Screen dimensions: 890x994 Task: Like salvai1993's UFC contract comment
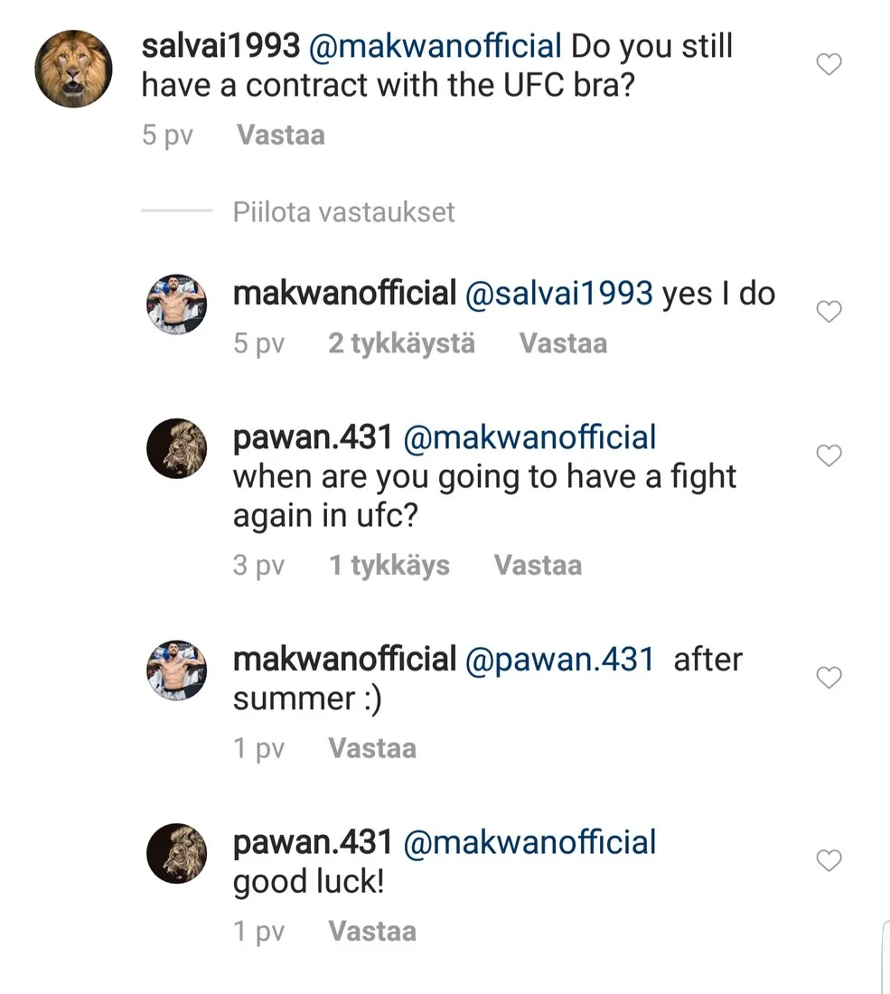coord(829,64)
